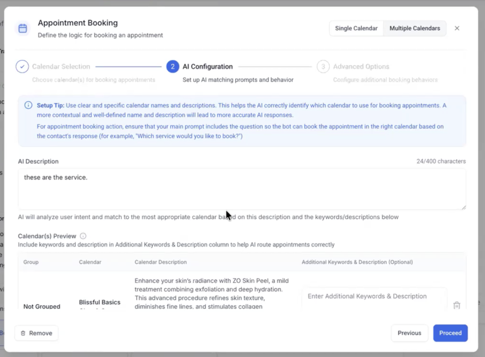
Task: Click the Appointment Booking calendar icon
Action: click(23, 28)
